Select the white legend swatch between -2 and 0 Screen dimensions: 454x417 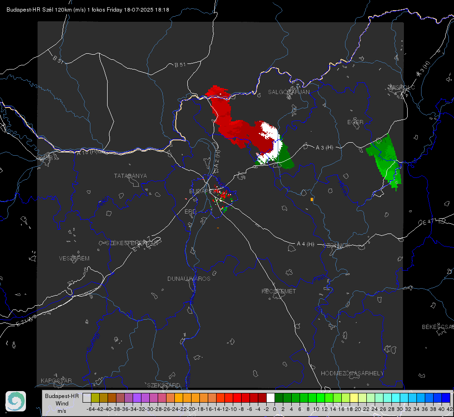click(270, 398)
